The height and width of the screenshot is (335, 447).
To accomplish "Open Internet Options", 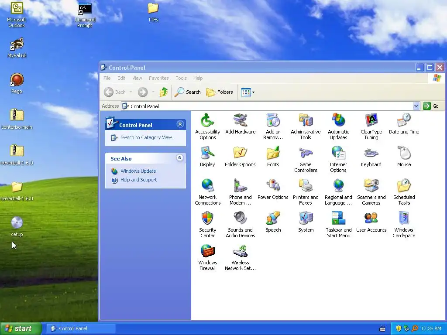I will point(338,159).
